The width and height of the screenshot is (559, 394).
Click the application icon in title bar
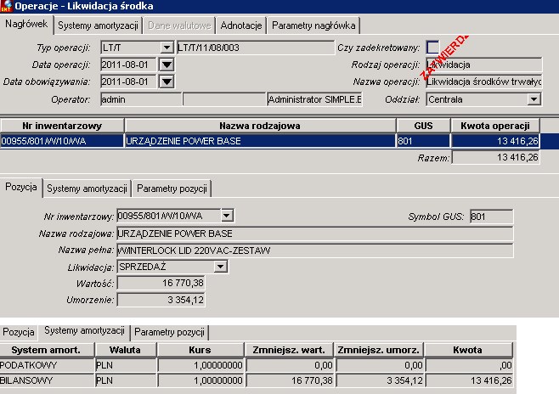click(x=7, y=6)
